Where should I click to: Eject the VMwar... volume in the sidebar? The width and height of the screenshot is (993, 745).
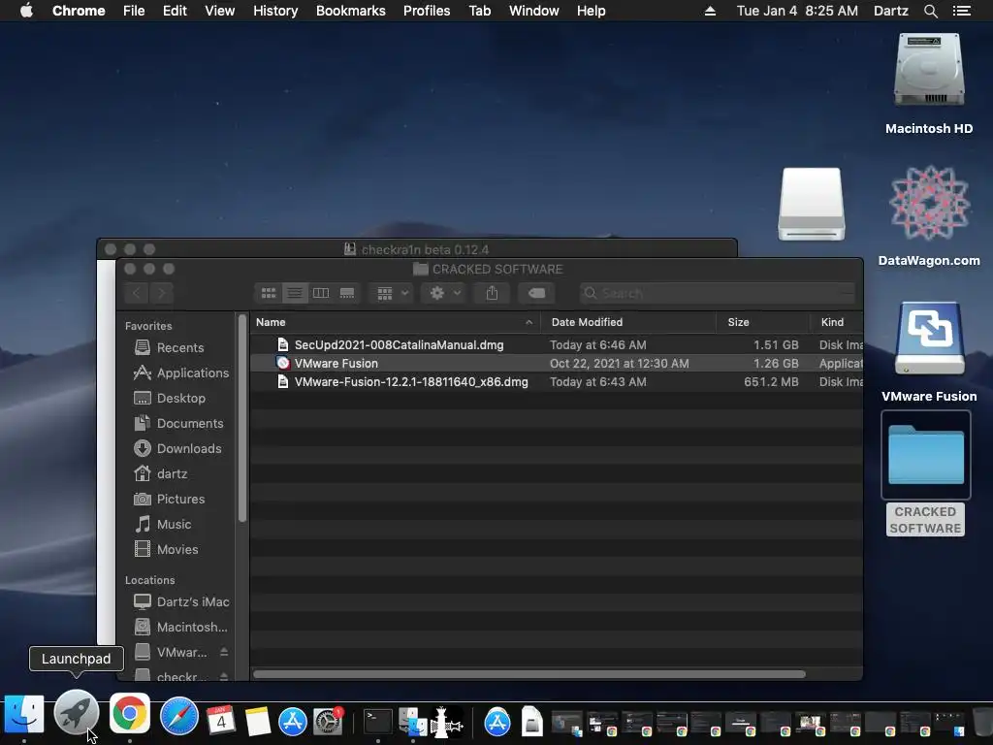point(224,653)
